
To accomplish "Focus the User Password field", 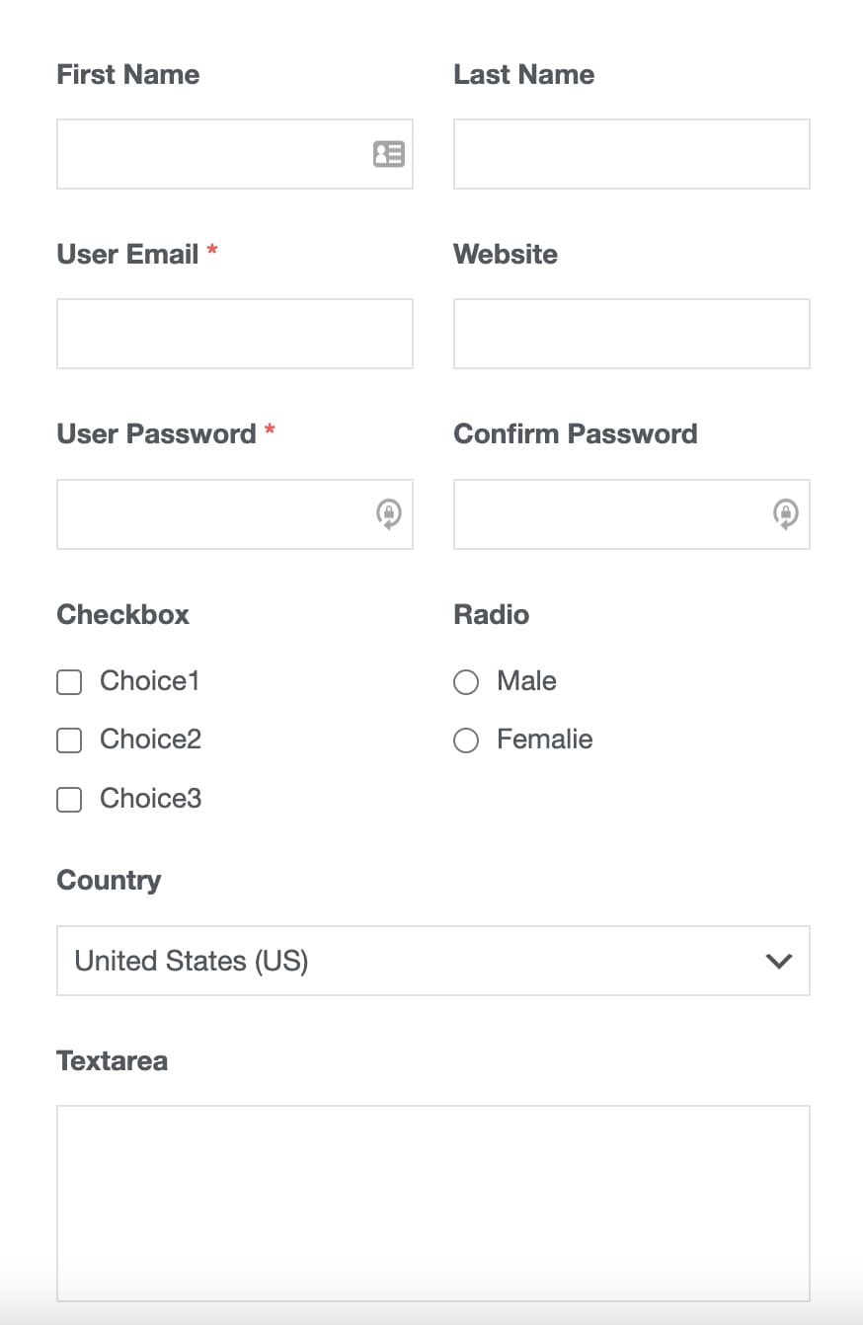I will coord(235,514).
